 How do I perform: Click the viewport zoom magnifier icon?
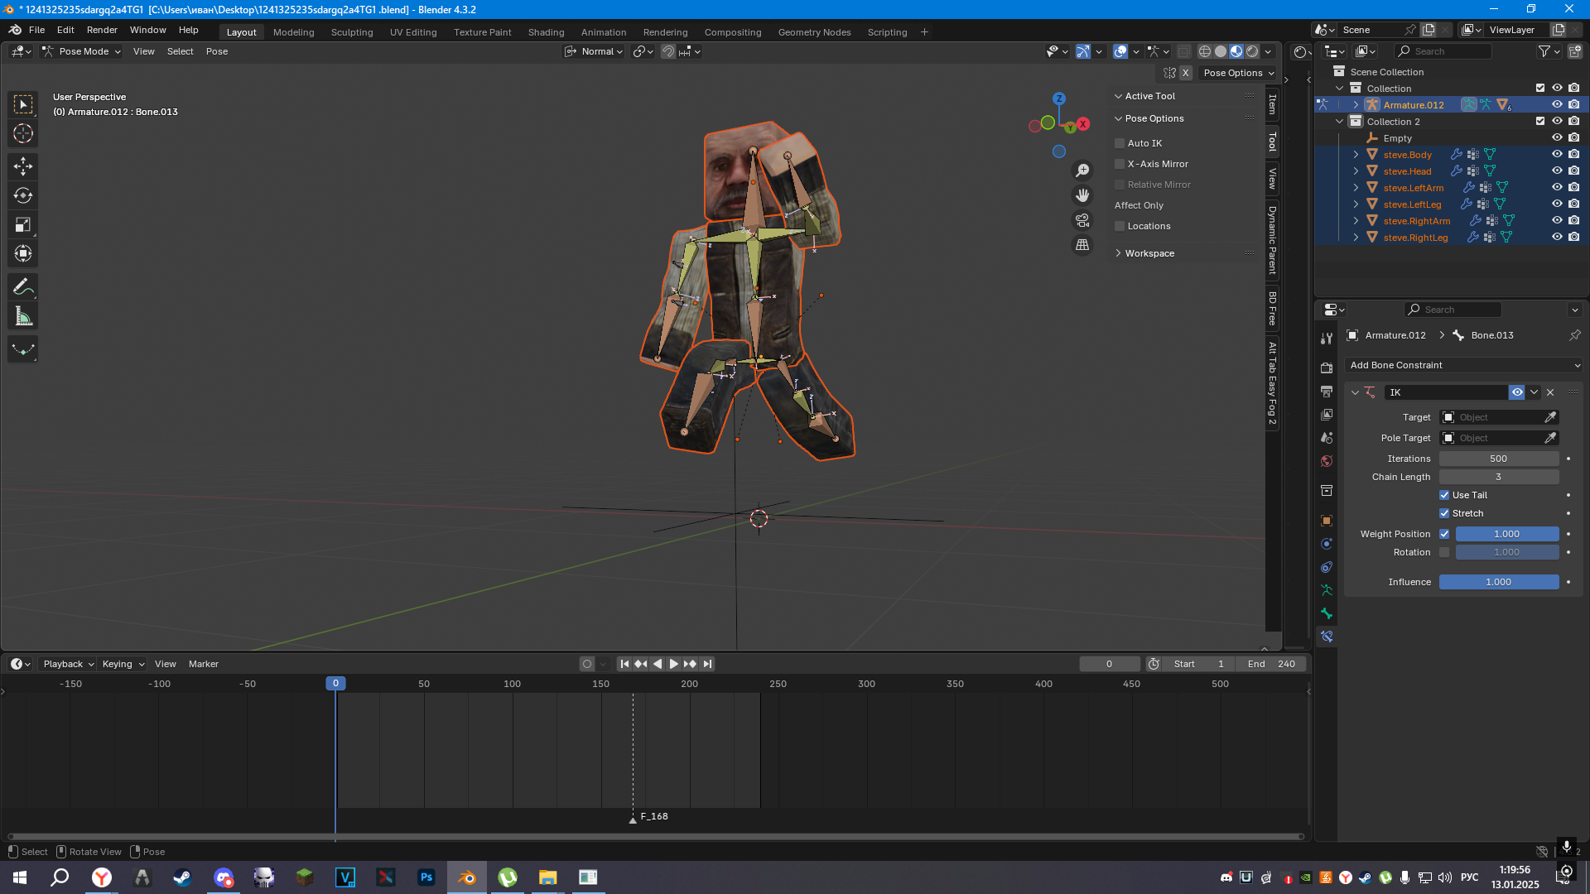1082,171
